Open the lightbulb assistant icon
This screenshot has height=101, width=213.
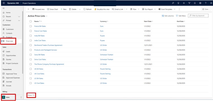pyautogui.click(x=178, y=3)
